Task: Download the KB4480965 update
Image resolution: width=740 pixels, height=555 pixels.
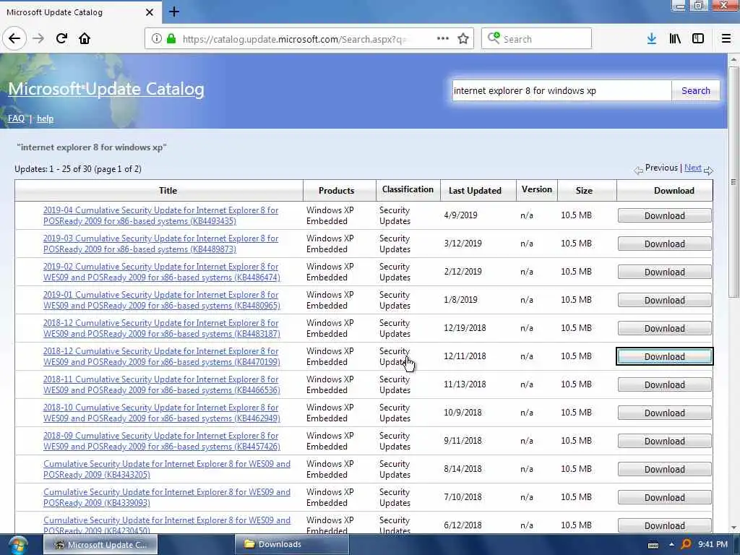Action: click(x=665, y=301)
